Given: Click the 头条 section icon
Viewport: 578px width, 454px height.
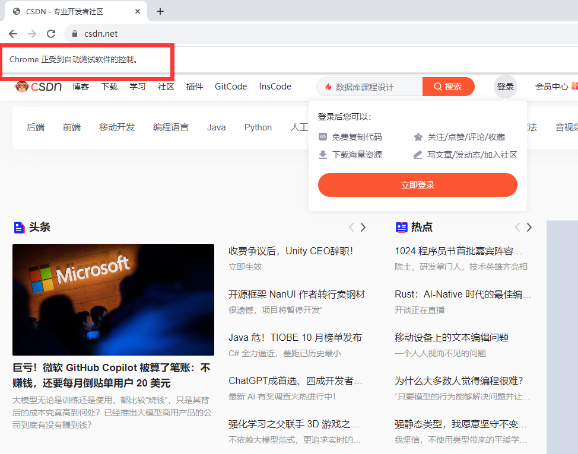Looking at the screenshot, I should [x=19, y=227].
